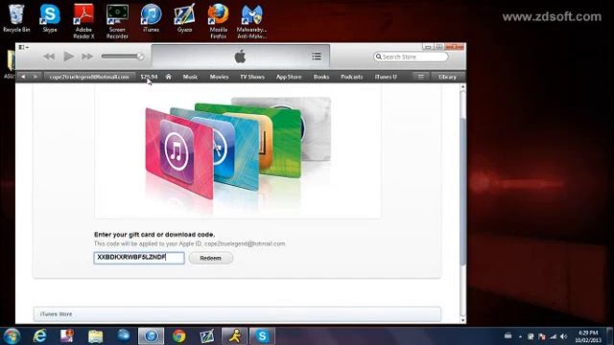Adjust the iTunes volume slider
Viewport: 614px width, 345px height.
coord(123,57)
